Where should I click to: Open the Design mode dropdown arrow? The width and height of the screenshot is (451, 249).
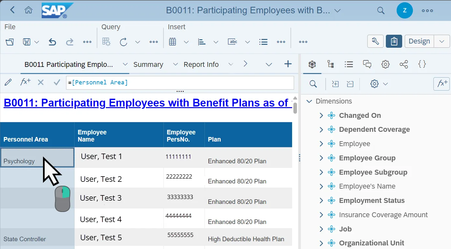(442, 41)
